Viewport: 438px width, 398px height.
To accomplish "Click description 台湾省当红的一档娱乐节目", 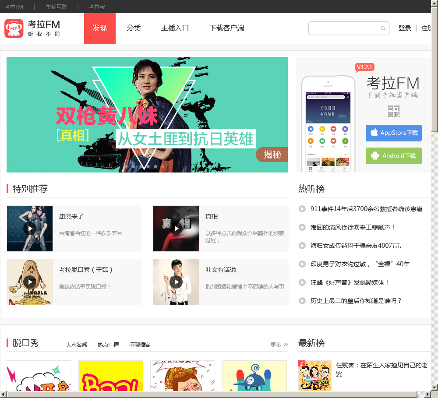I will coord(91,233).
